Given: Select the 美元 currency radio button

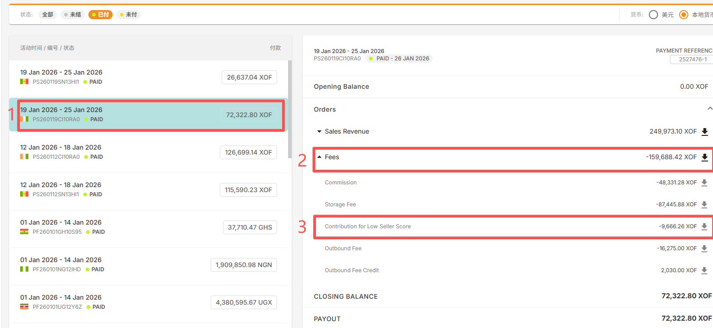Looking at the screenshot, I should coord(653,15).
